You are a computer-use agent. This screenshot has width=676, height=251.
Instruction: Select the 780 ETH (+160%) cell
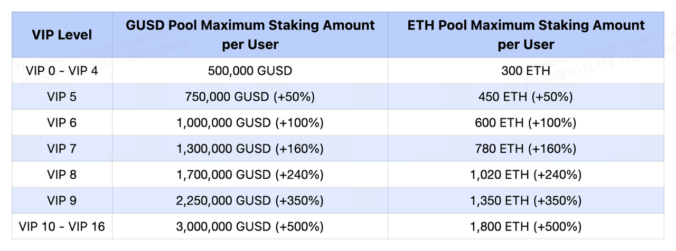tap(525, 149)
